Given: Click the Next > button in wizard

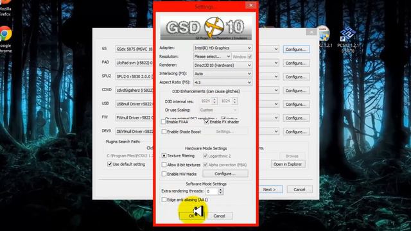Looking at the screenshot, I should coord(270,190).
